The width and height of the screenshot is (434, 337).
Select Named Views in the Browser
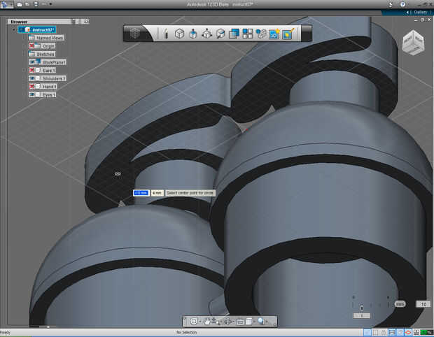click(x=50, y=38)
